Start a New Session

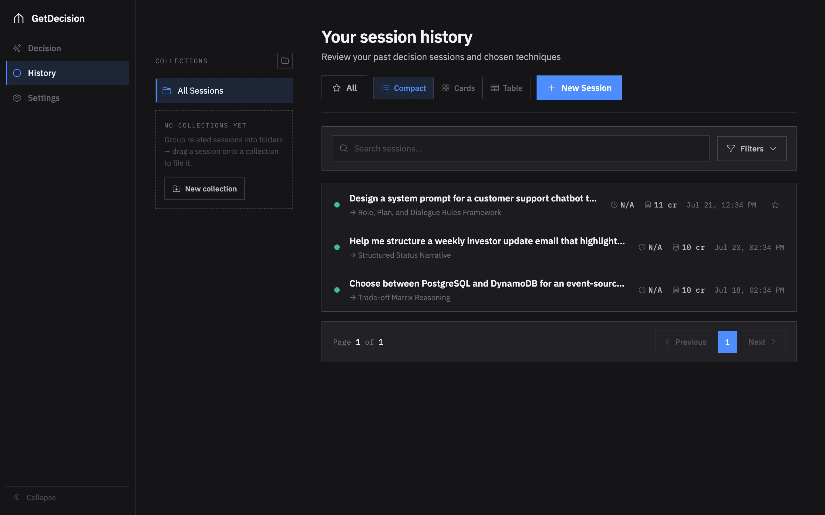click(579, 88)
